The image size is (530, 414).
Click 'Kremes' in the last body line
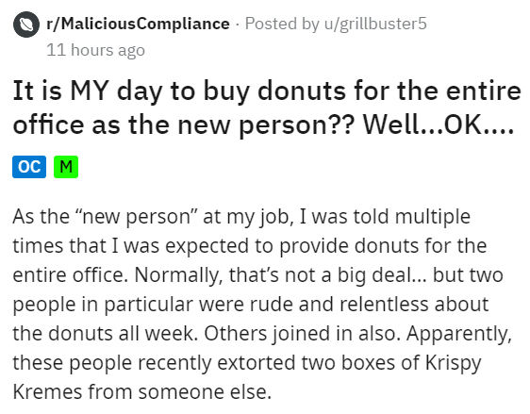tap(47, 392)
